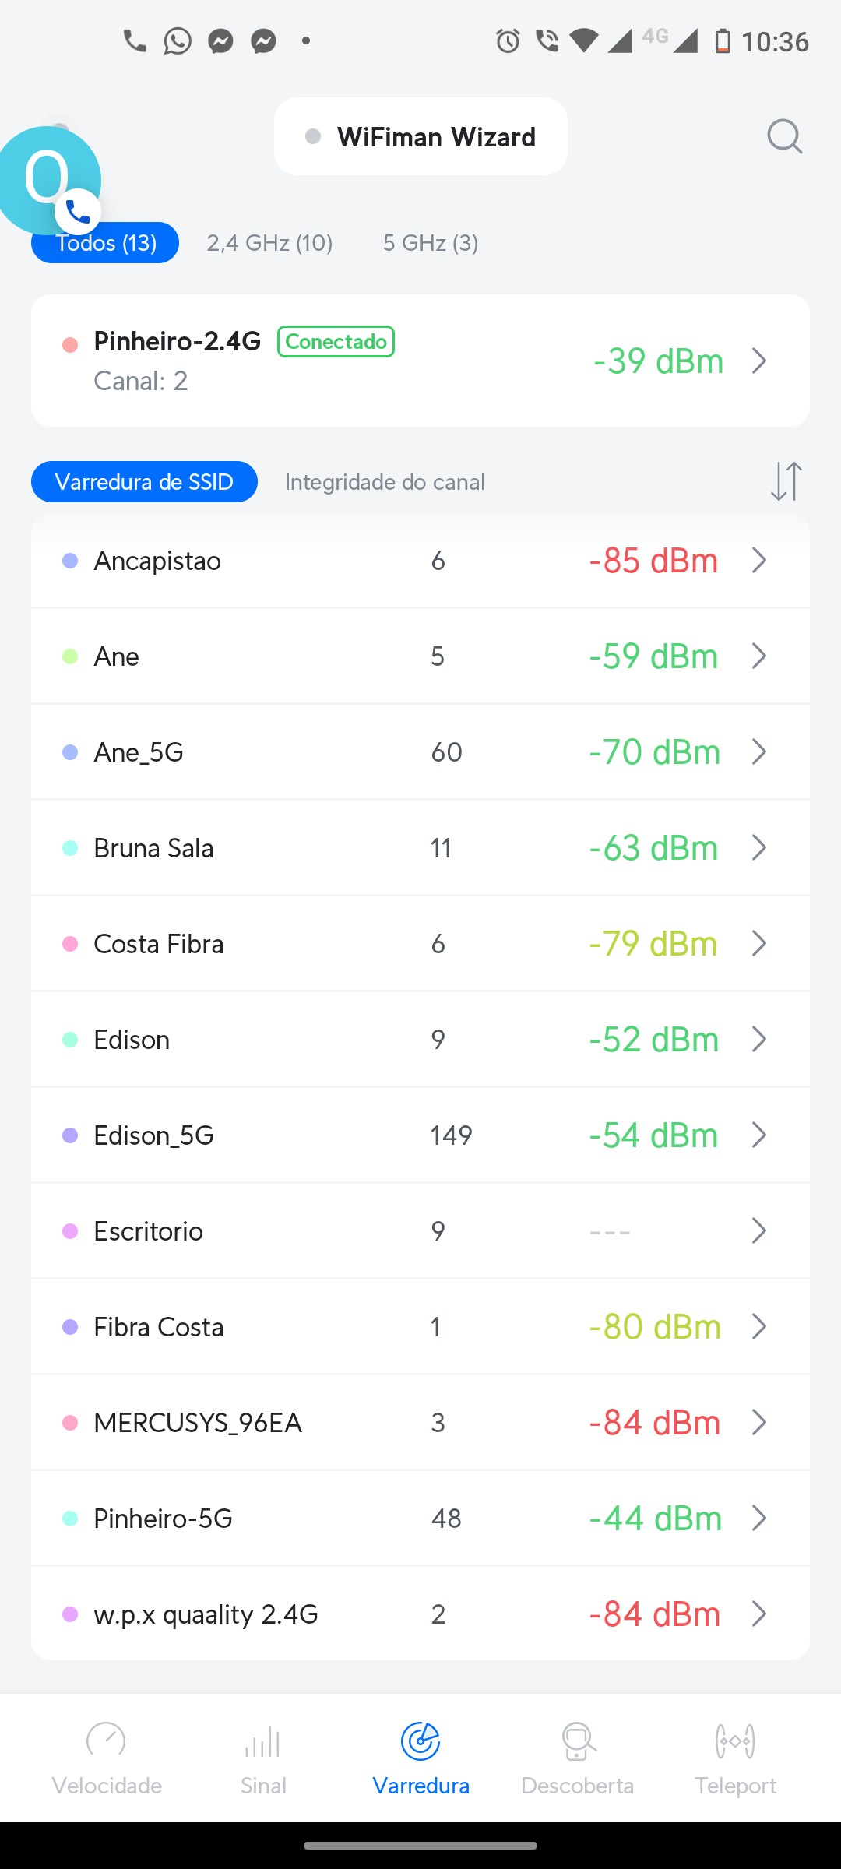The image size is (841, 1869).
Task: Filter networks by 2,4 GHz (10)
Action: (x=269, y=243)
